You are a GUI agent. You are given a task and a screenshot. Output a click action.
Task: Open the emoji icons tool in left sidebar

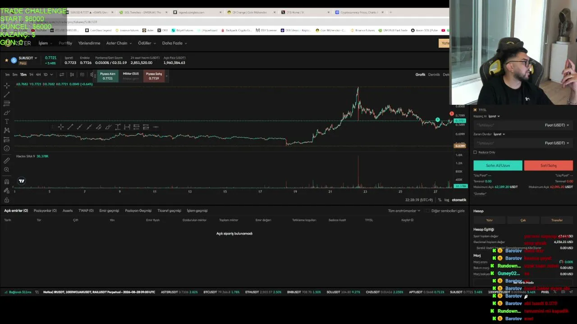[7, 148]
